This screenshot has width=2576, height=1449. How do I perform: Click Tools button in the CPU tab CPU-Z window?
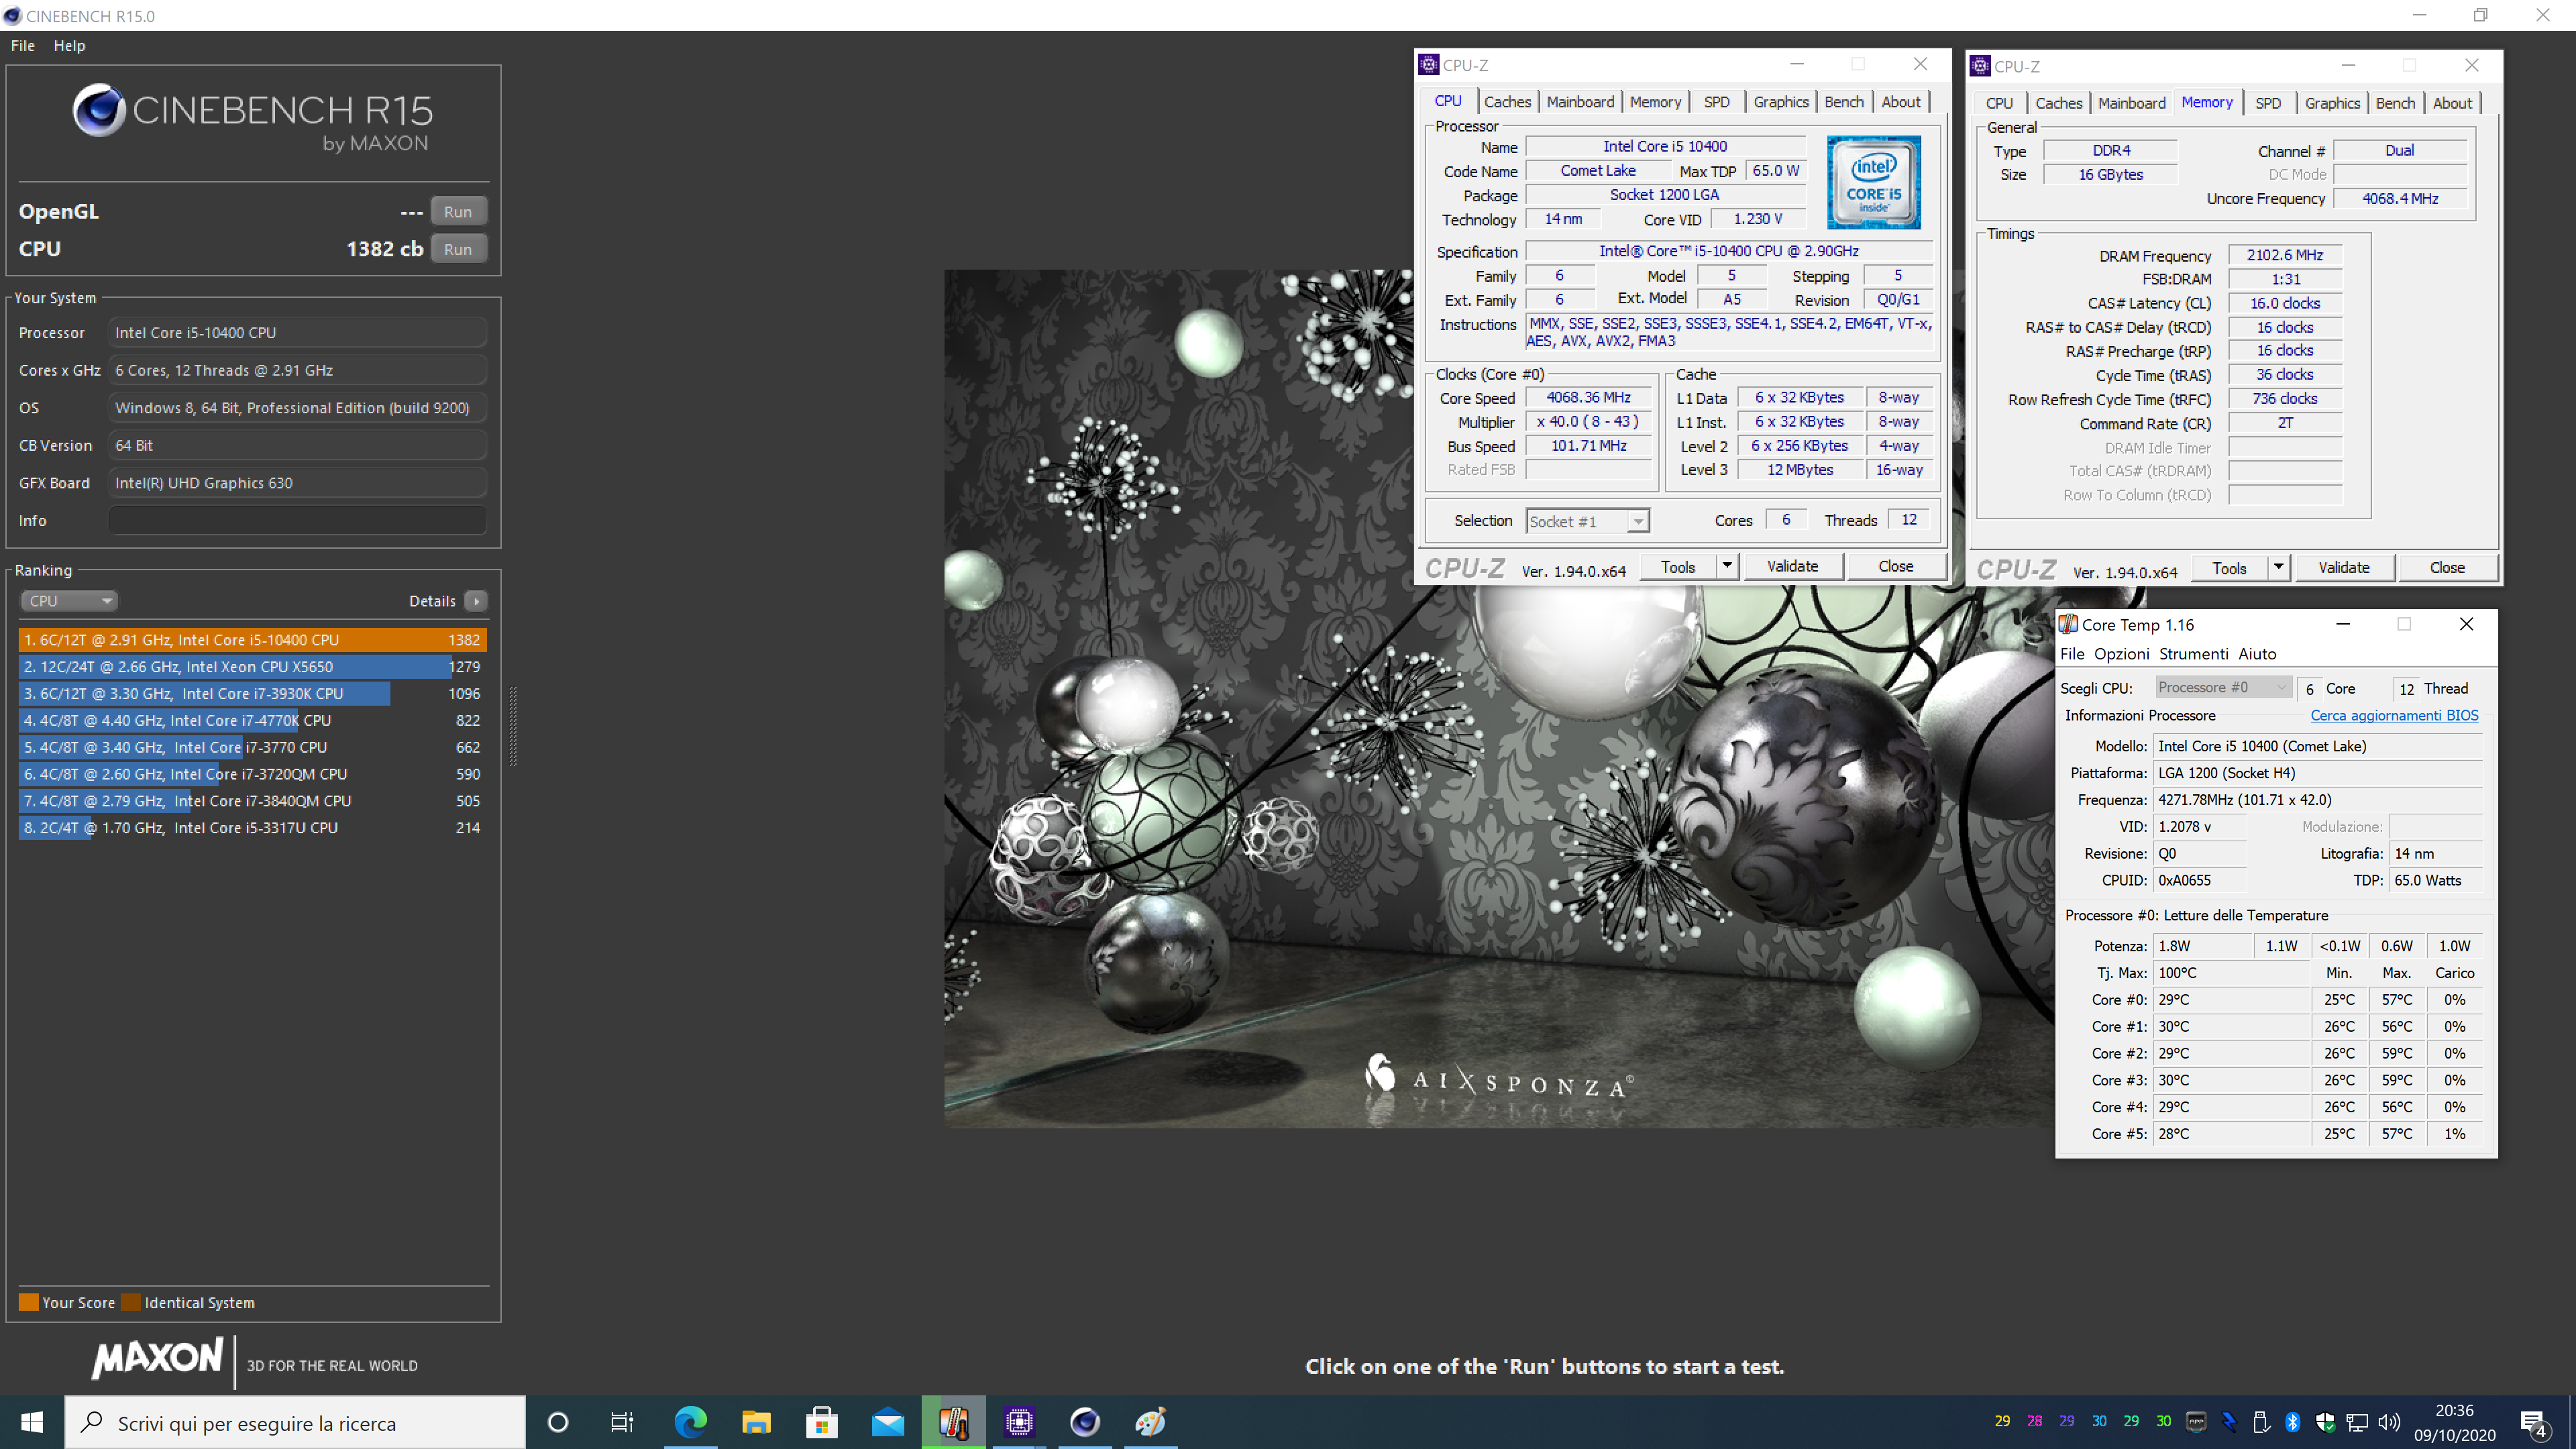click(1678, 567)
